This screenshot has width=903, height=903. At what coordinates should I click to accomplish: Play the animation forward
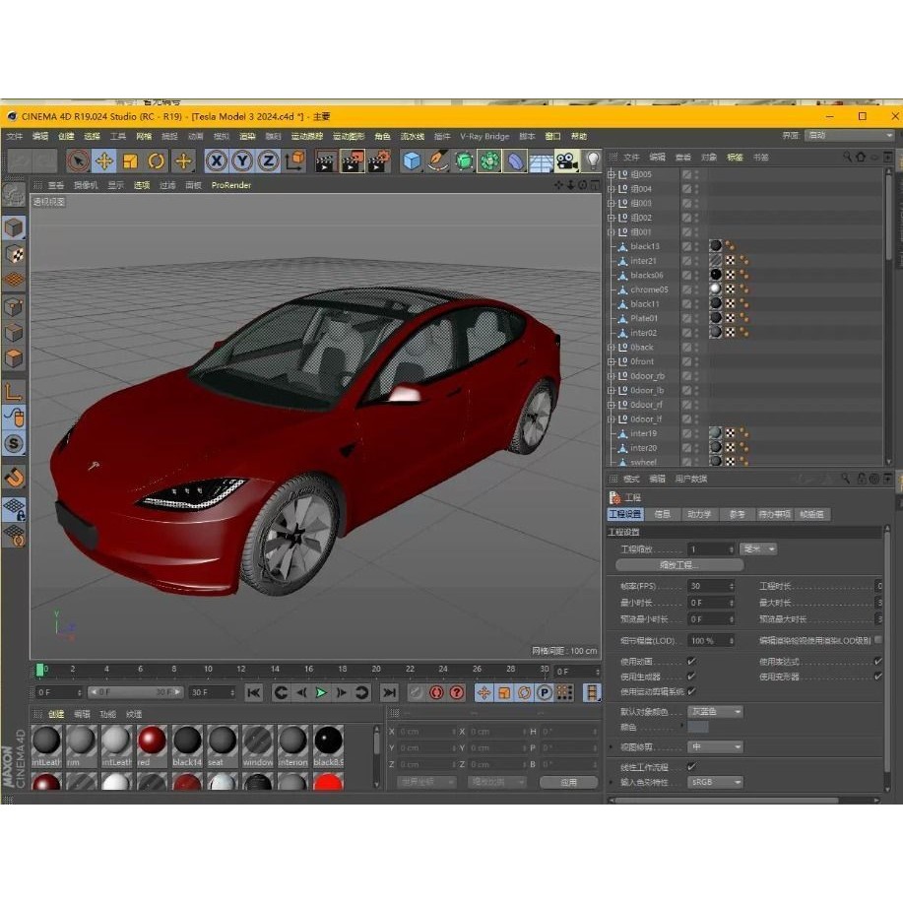pyautogui.click(x=321, y=693)
